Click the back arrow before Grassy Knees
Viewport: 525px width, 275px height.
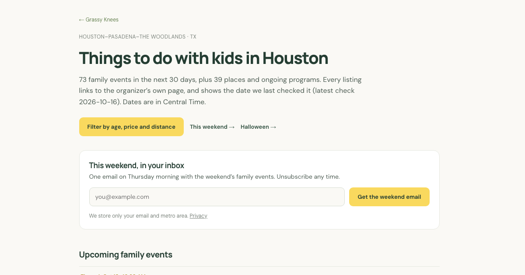[x=81, y=20]
